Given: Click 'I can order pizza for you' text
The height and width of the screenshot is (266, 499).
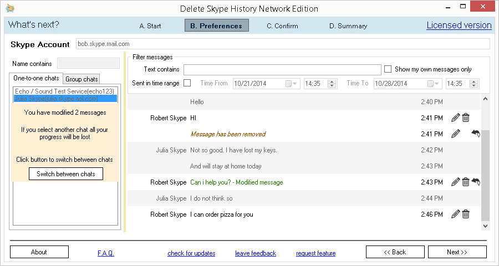Looking at the screenshot, I should tap(221, 214).
